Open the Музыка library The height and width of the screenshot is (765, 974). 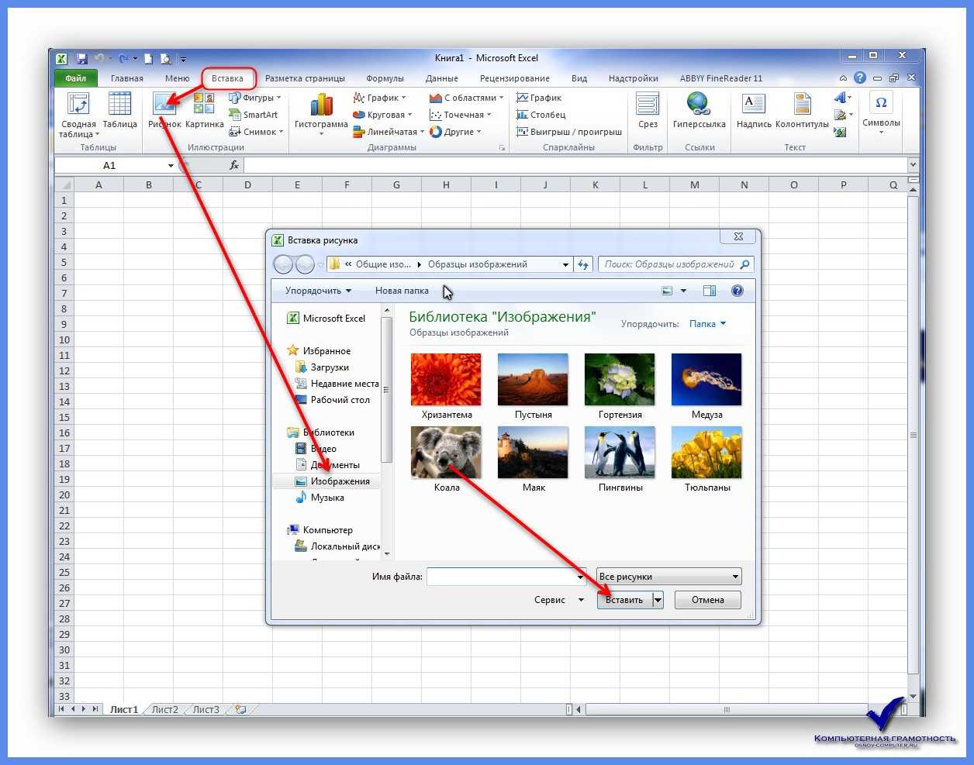[327, 498]
